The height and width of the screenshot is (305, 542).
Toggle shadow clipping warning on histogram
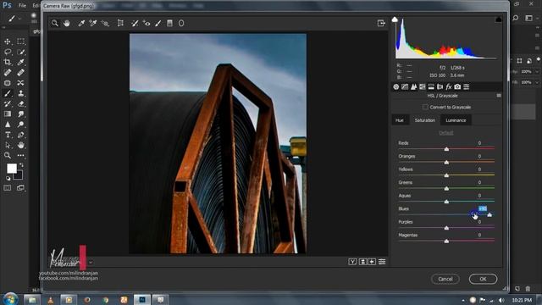395,19
